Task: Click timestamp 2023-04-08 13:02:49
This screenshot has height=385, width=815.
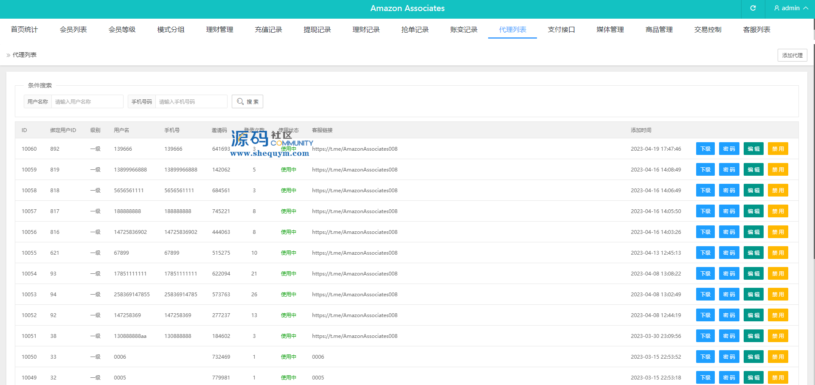Action: 656,294
